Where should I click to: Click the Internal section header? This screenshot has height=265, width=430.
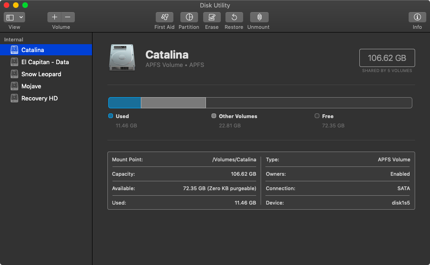13,40
